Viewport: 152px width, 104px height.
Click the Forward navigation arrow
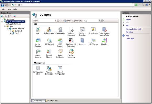7,5
